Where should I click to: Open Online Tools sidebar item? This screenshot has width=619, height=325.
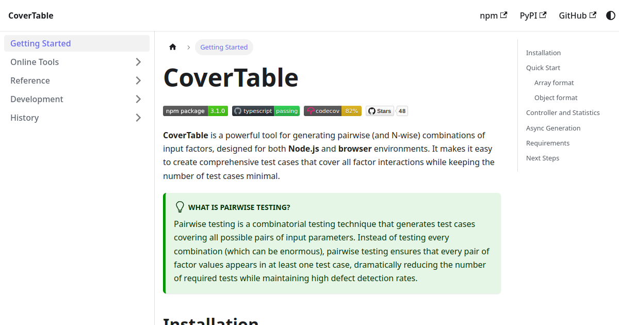click(x=67, y=62)
